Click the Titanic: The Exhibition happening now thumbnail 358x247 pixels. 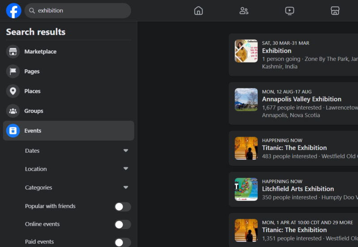pos(246,148)
